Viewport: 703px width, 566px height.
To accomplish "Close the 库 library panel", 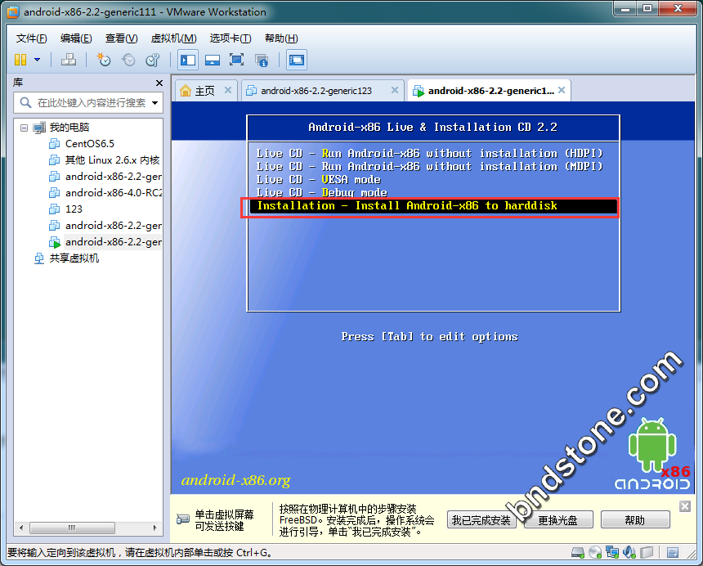I will (159, 83).
